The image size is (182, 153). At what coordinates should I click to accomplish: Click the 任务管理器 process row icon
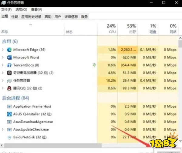point(9,81)
